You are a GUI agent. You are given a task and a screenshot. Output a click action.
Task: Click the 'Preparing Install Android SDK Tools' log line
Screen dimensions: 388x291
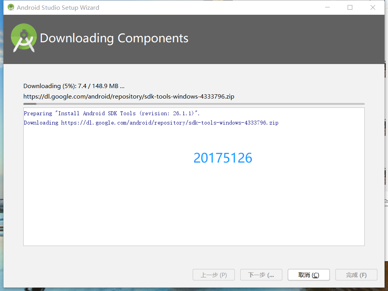point(112,113)
